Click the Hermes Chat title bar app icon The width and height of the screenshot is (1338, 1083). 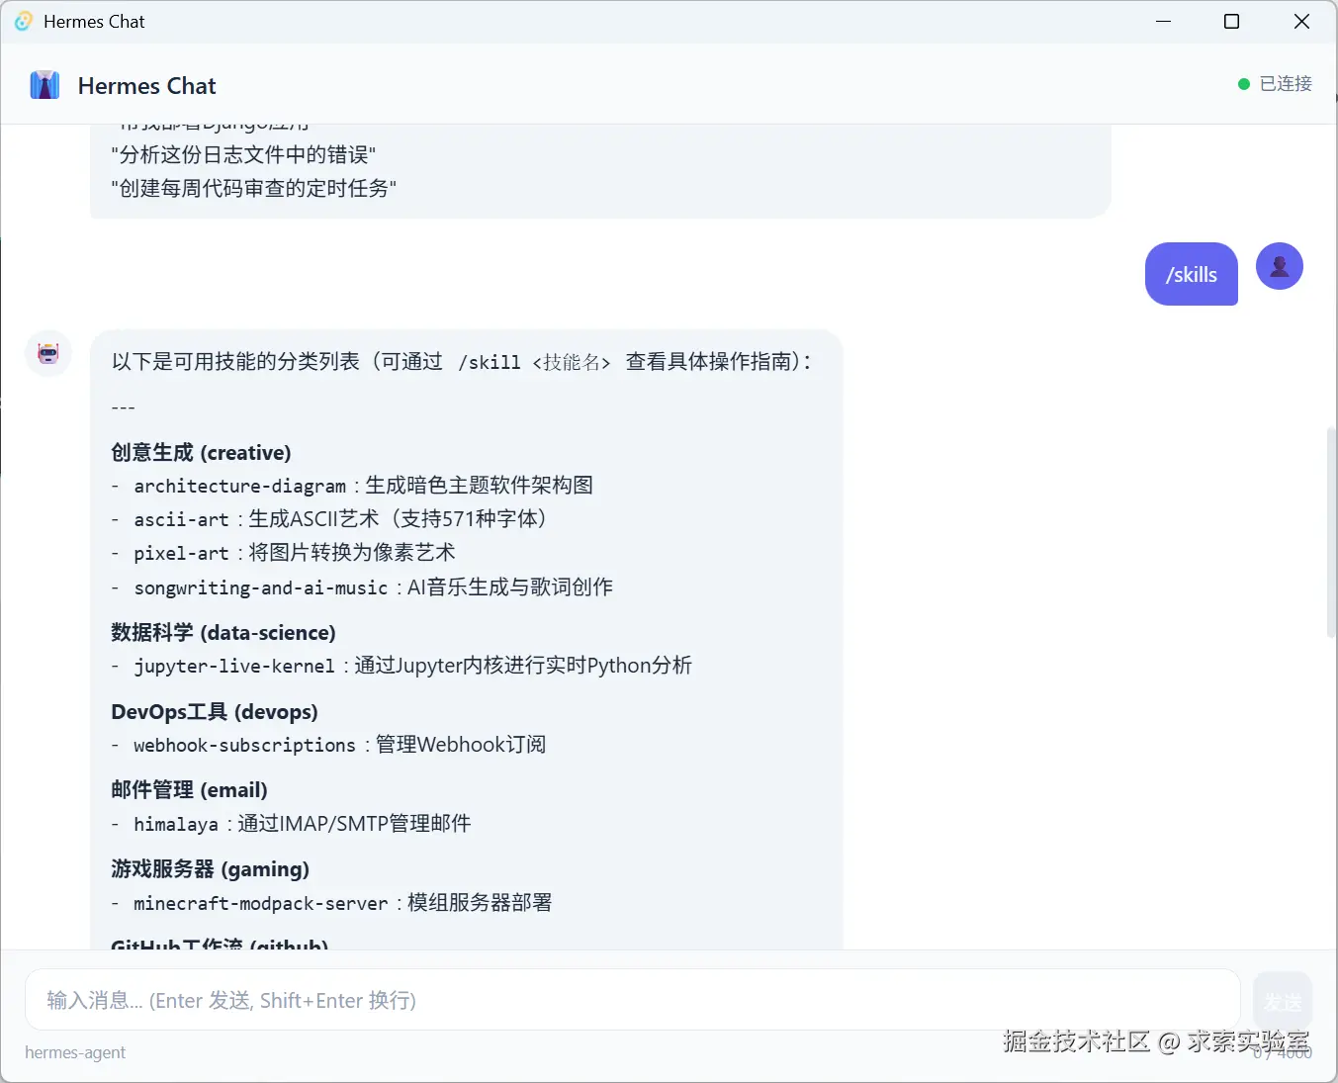point(24,21)
